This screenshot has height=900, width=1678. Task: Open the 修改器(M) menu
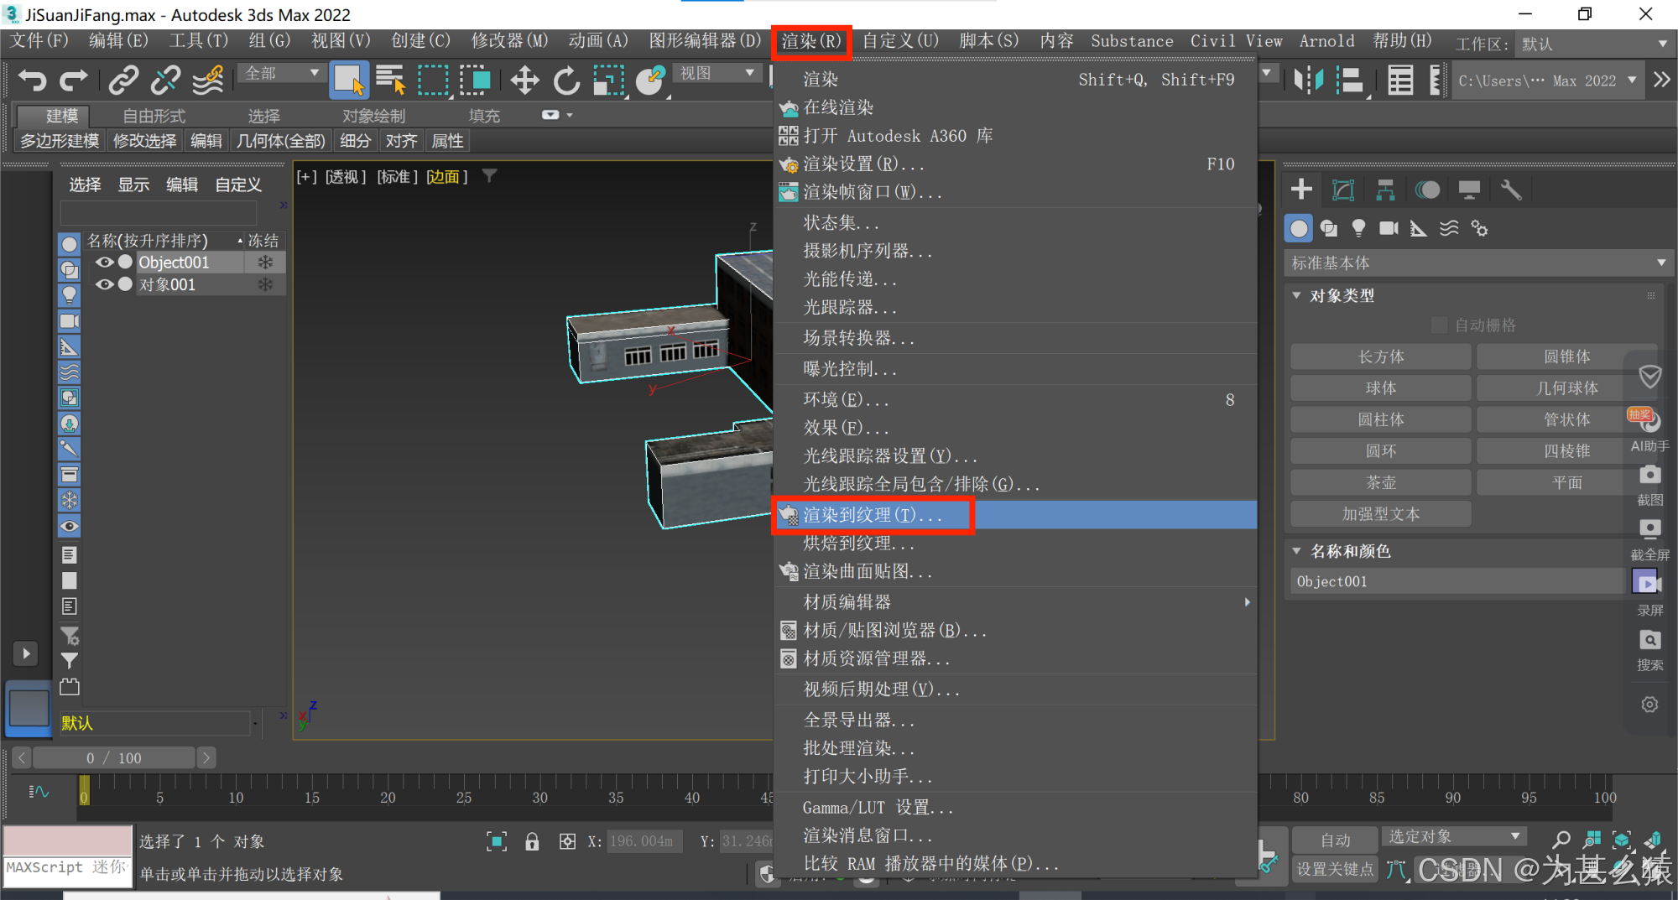point(509,41)
